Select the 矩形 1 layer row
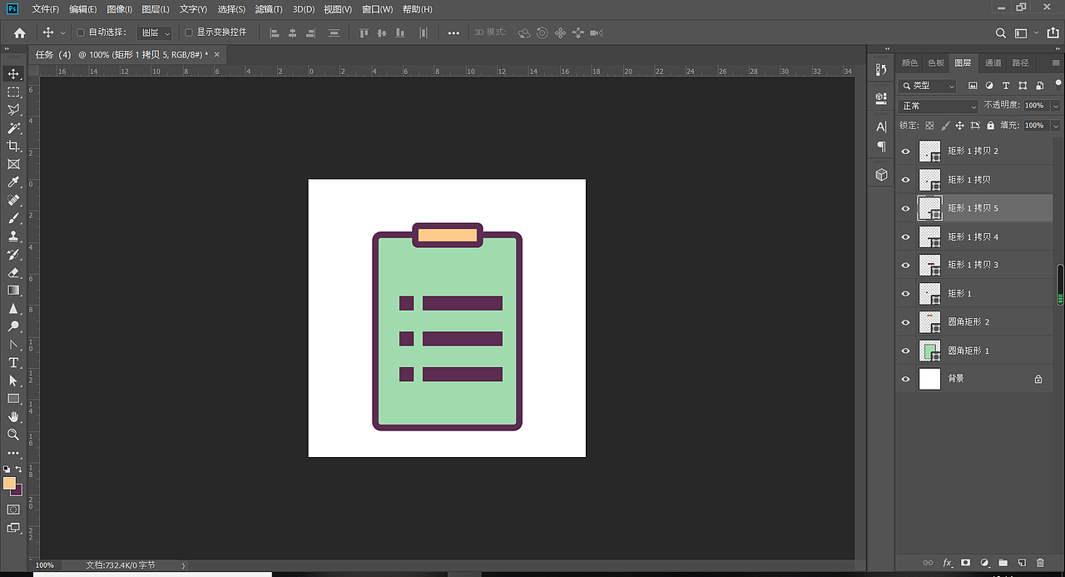 (974, 294)
